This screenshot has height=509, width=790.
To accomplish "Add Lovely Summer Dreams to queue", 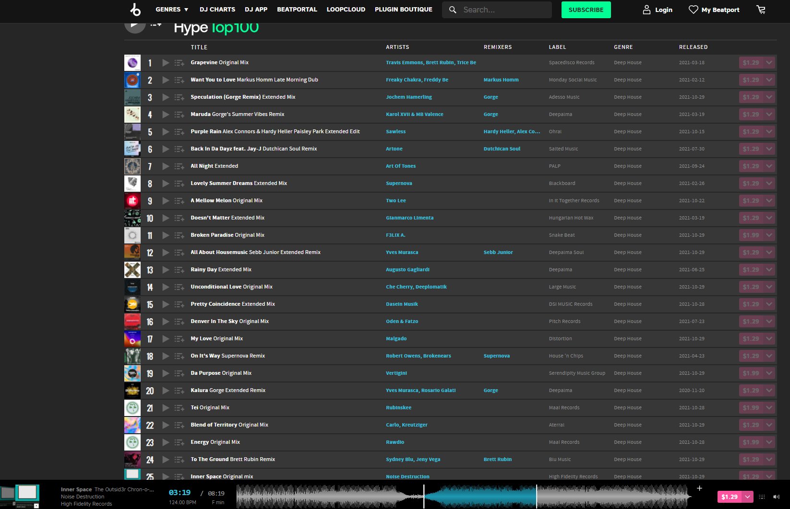I will (180, 184).
